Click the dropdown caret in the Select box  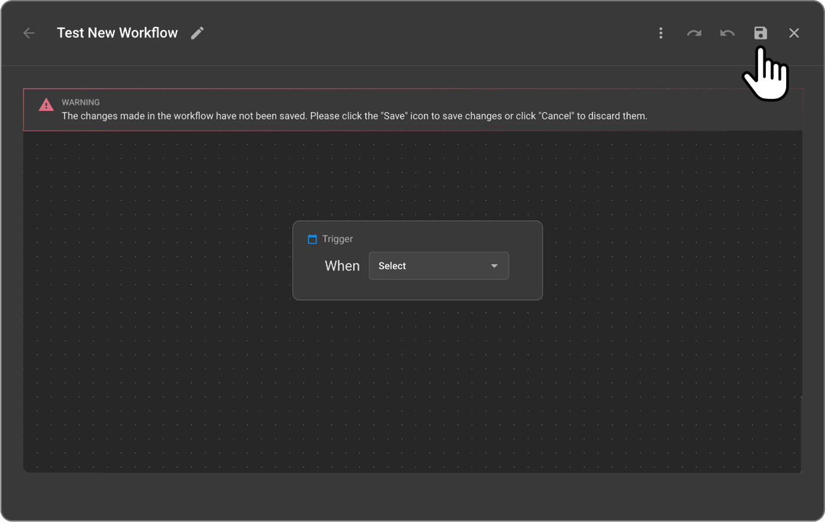(494, 266)
